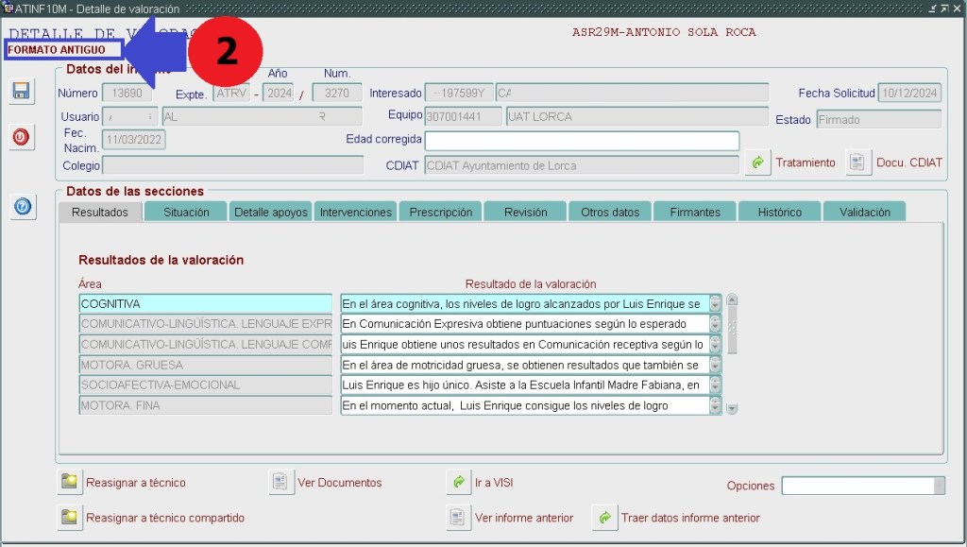Select the SOCIOAFECTIVA-EMOCIONAL area row
The image size is (967, 547).
205,385
